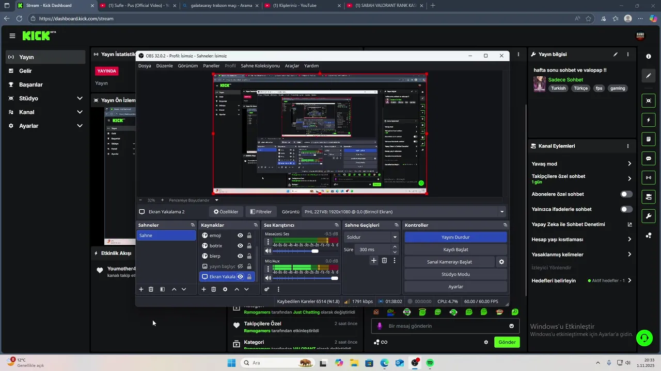
Task: Open Masaüstü Ses three-dot options
Action: pyautogui.click(x=268, y=241)
